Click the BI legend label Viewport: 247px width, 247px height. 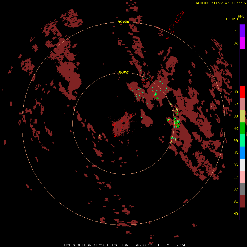[235, 201]
